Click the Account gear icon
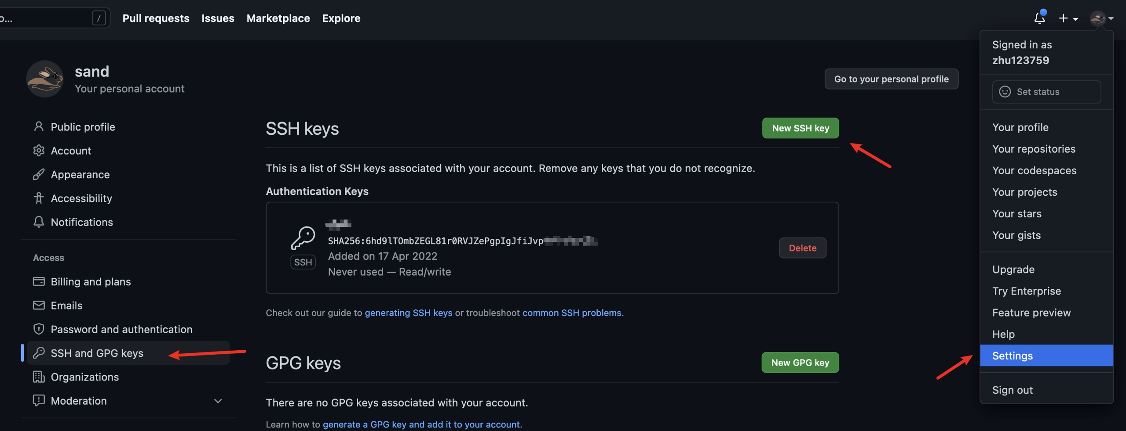 tap(39, 151)
